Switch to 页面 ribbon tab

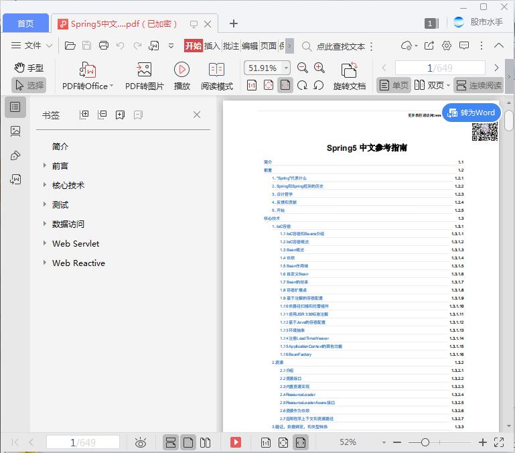(269, 46)
